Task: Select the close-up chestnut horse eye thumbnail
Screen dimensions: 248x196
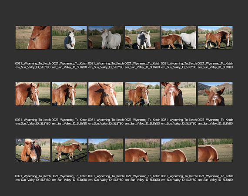Action: tap(33, 37)
